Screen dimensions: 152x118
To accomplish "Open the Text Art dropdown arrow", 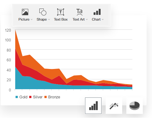I will point(87,20).
